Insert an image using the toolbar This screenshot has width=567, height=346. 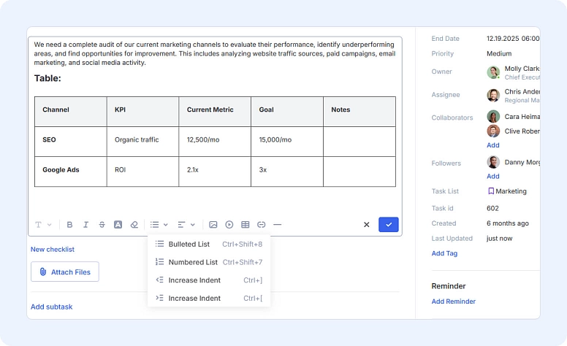click(x=213, y=225)
